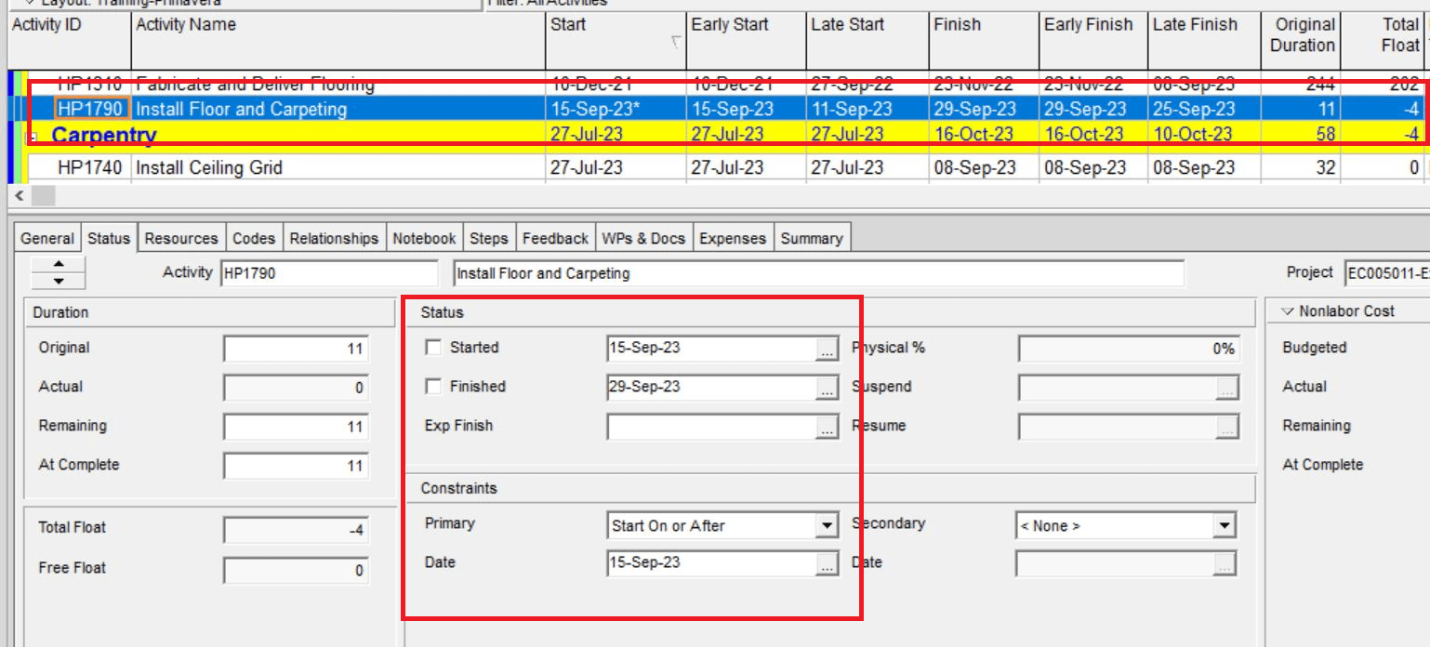
Task: Go to the previous activity with up arrow
Action: pyautogui.click(x=59, y=265)
